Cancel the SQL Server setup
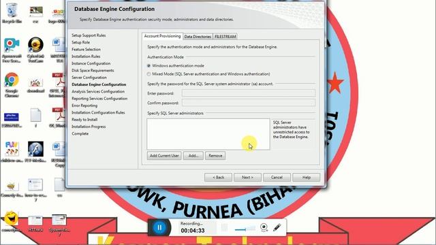The height and width of the screenshot is (245, 436). [277, 177]
